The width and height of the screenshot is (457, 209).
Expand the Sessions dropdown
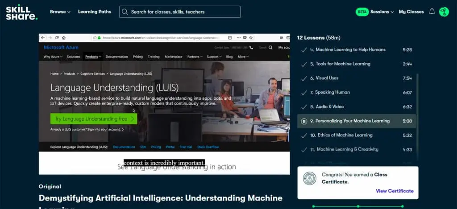tap(382, 12)
